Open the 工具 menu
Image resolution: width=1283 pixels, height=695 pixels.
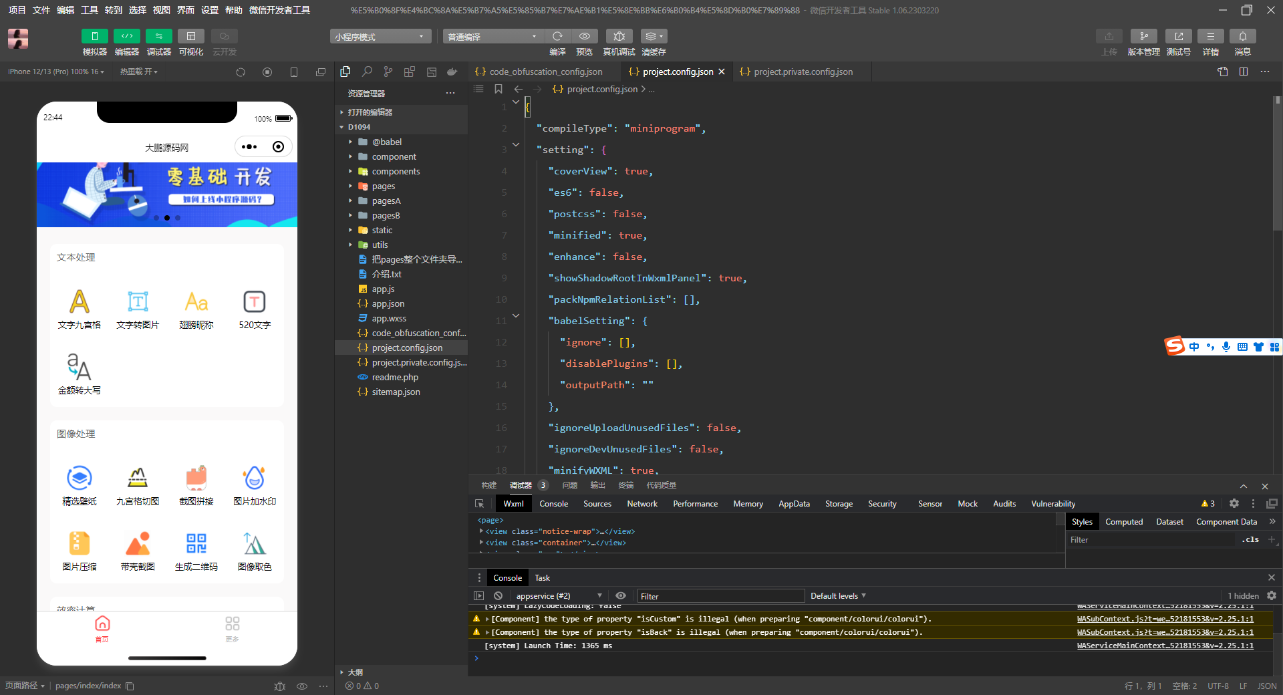point(90,10)
